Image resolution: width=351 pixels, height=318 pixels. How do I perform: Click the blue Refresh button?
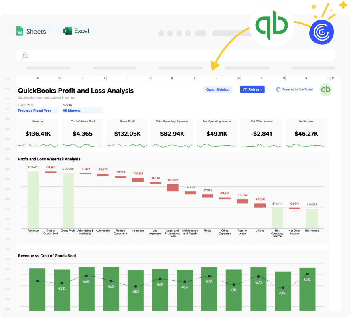pos(252,89)
